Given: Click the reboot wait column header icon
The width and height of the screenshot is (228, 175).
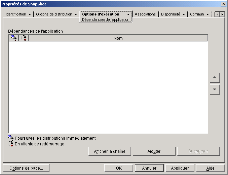Looking at the screenshot, I should click(x=24, y=38).
